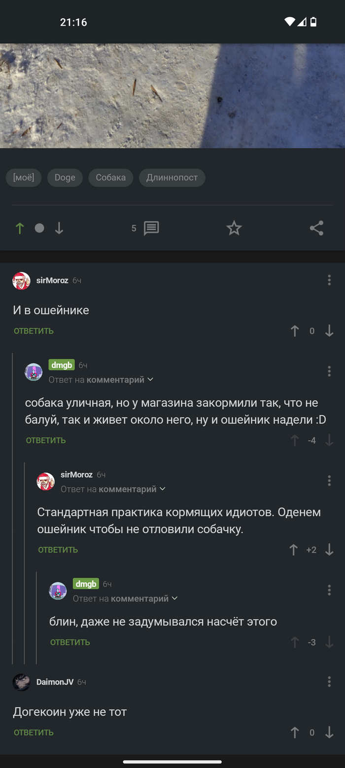
Task: Click the rating dot between vote arrows
Action: coord(39,228)
